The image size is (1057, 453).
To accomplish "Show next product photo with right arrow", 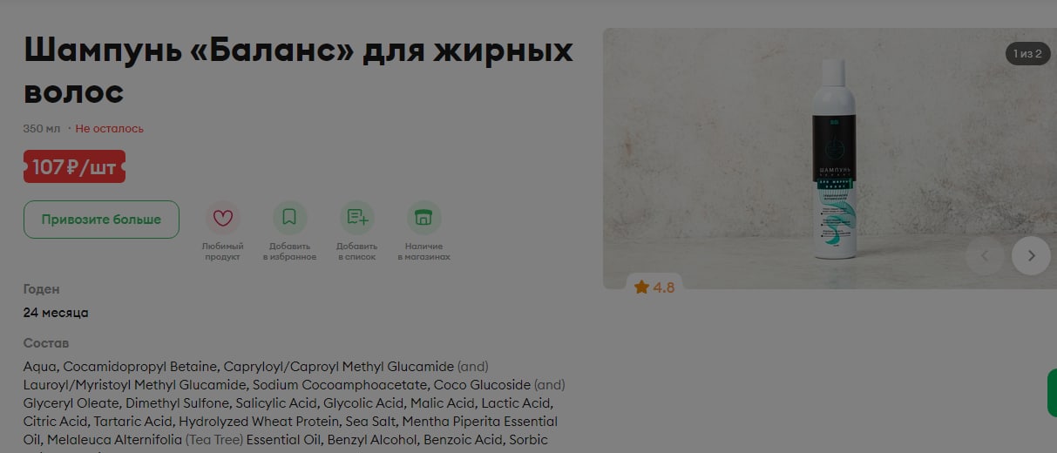I will [1031, 255].
